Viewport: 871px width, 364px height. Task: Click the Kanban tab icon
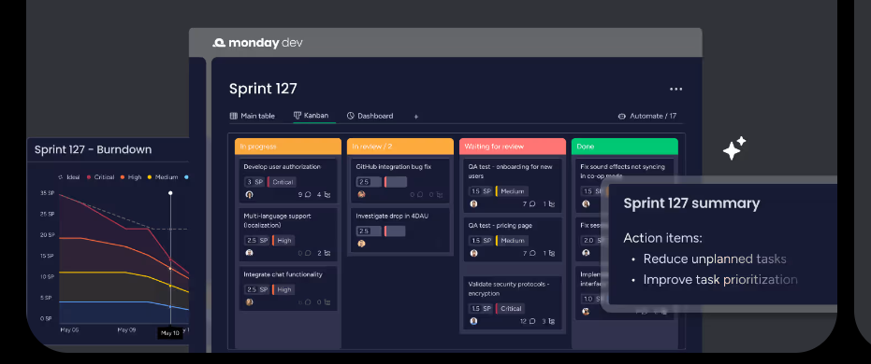pos(298,116)
